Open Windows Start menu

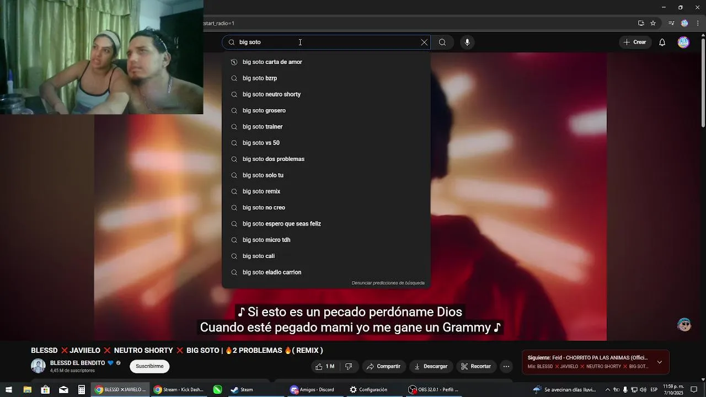point(9,389)
